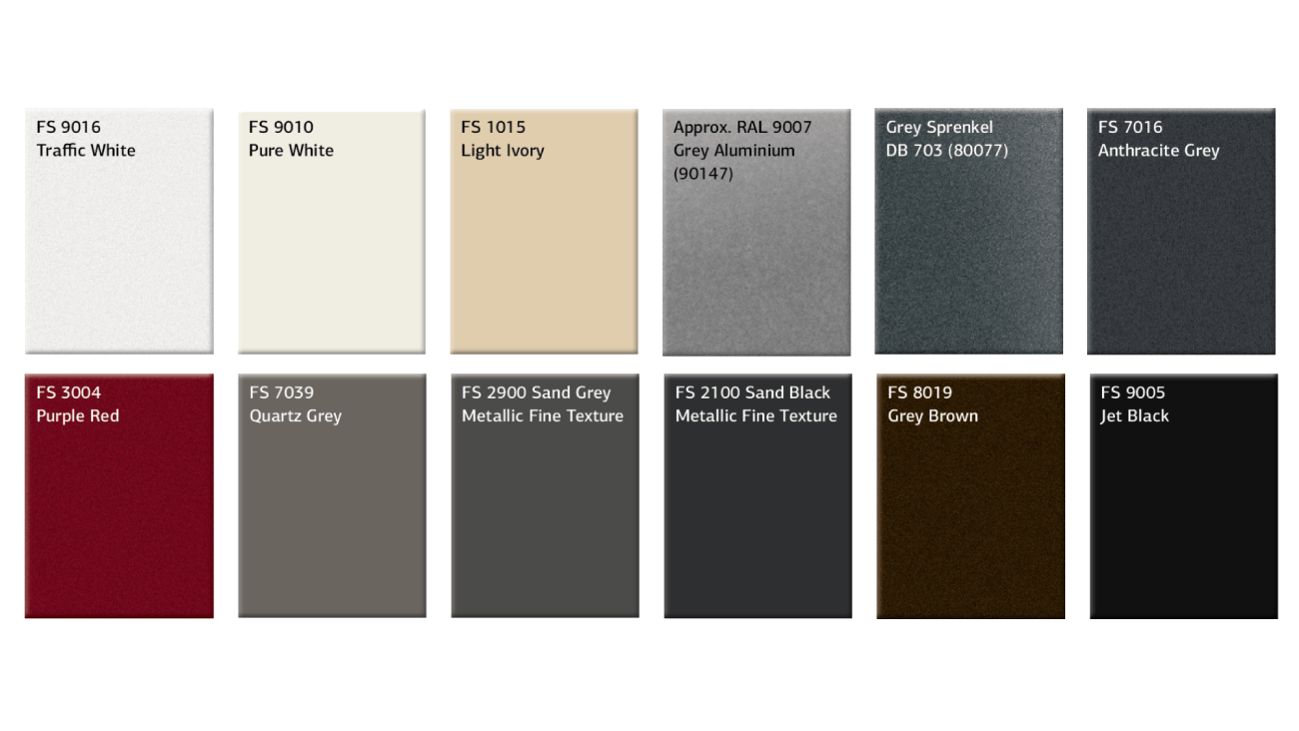Click the "Jet Black" name text
This screenshot has width=1299, height=731.
[1134, 416]
